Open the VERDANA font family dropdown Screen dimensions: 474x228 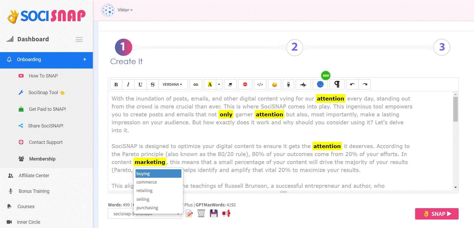coord(173,84)
